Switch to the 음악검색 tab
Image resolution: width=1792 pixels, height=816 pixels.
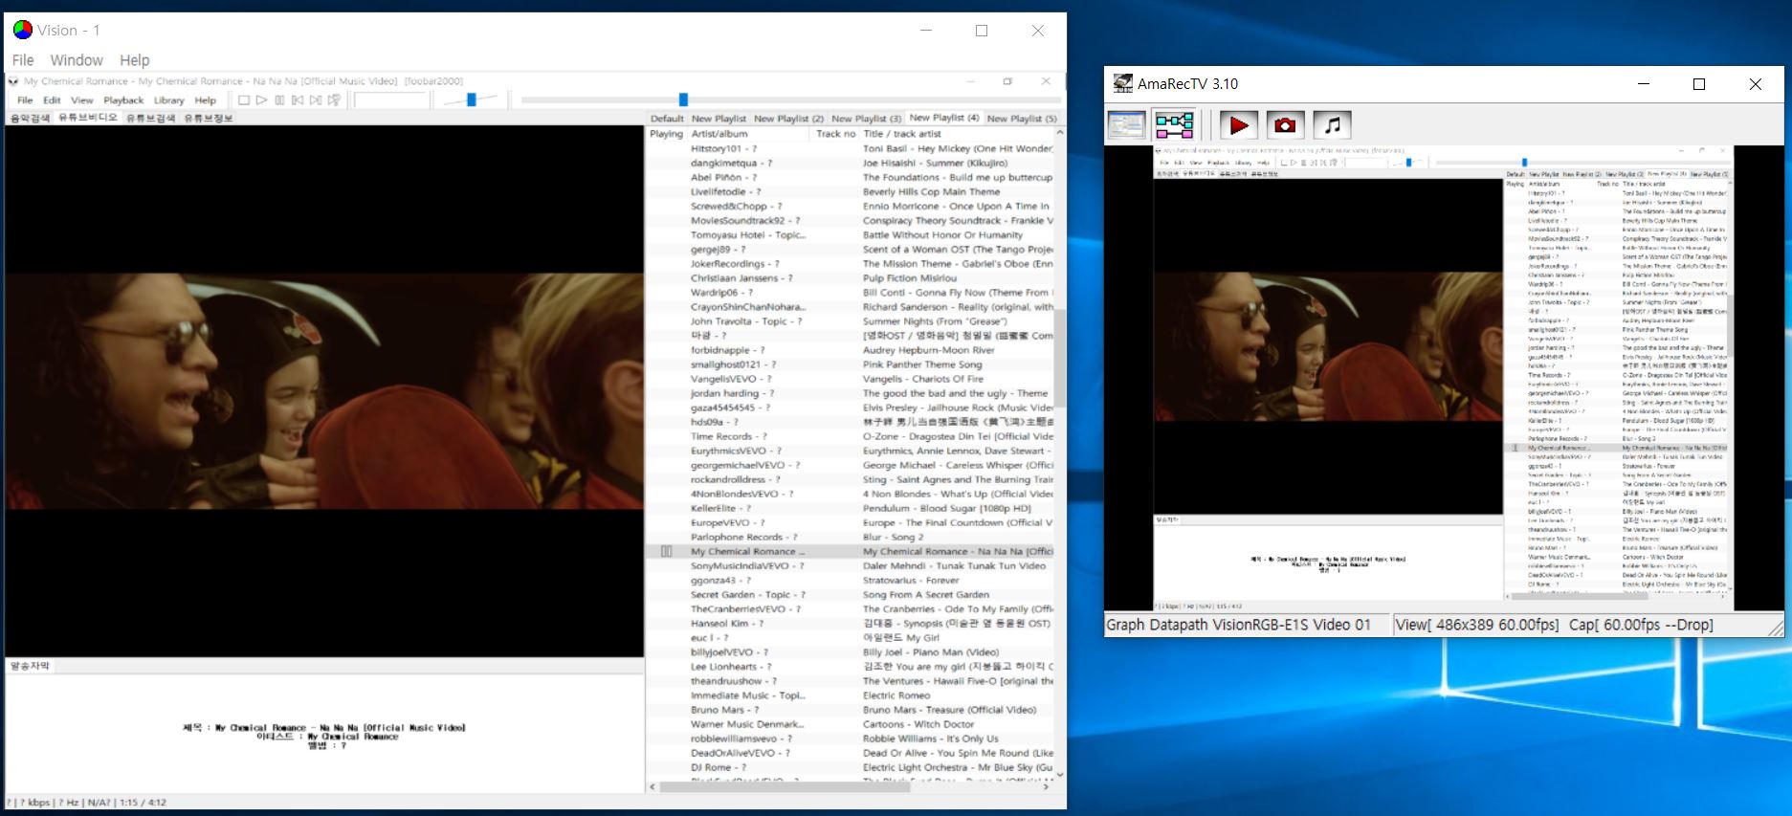(30, 119)
